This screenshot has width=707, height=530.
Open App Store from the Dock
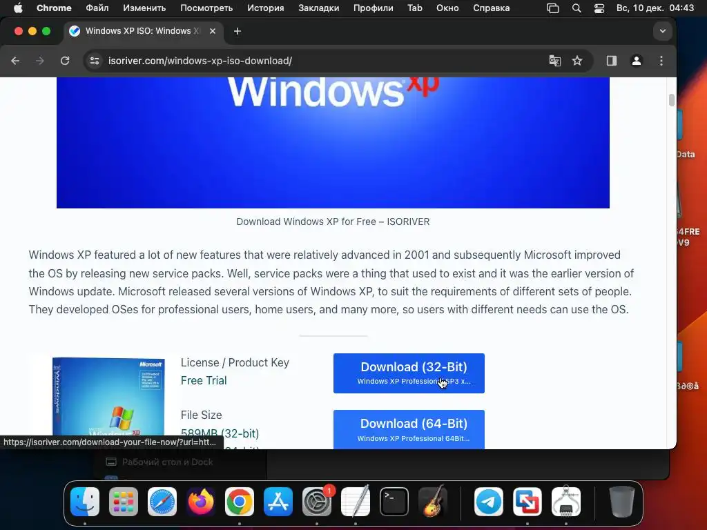click(x=278, y=502)
